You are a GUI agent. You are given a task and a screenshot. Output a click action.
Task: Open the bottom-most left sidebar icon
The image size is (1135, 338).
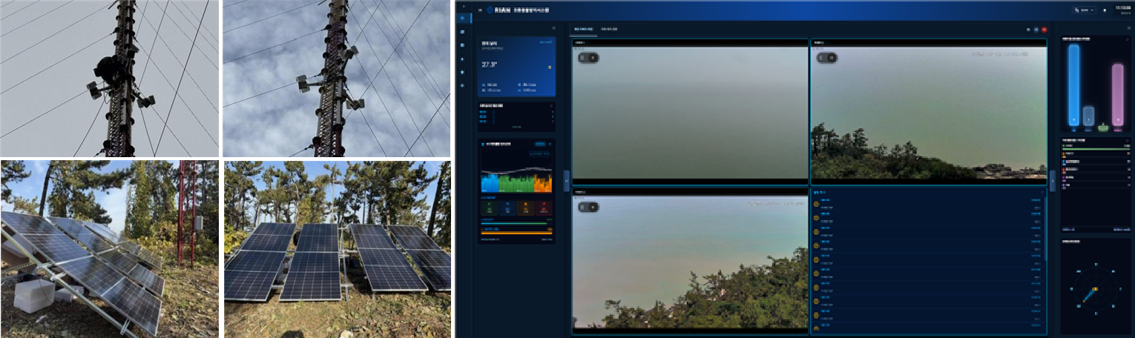(463, 86)
